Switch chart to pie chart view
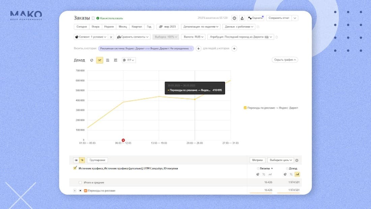The width and height of the screenshot is (371, 209). [92, 60]
